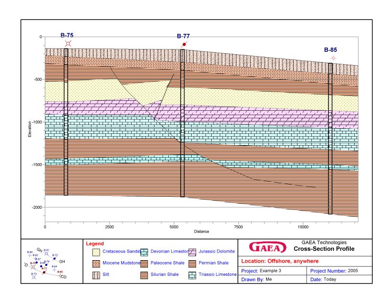
Task: Click the B-75 borehole label
Action: click(x=67, y=35)
